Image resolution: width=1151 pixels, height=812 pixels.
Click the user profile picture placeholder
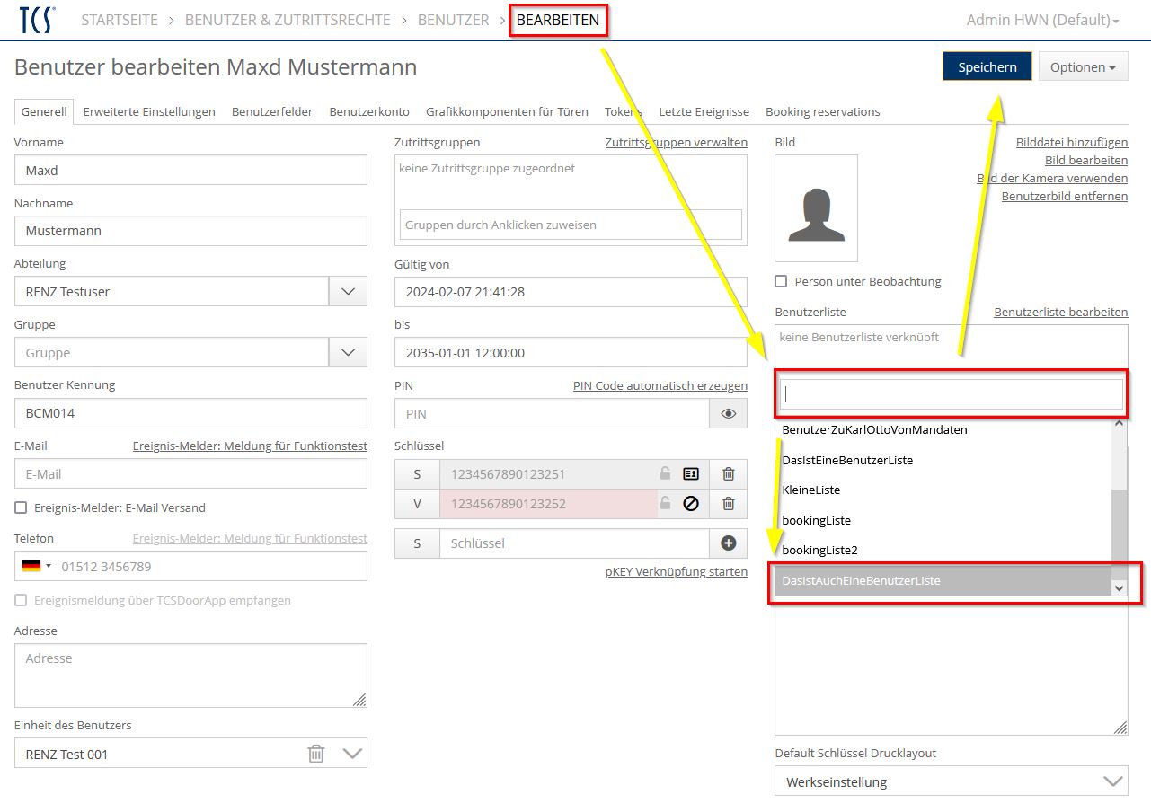click(816, 208)
